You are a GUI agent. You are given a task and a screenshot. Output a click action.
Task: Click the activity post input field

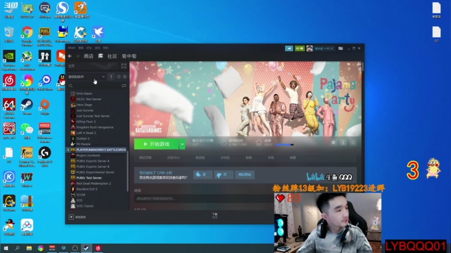(x=204, y=199)
